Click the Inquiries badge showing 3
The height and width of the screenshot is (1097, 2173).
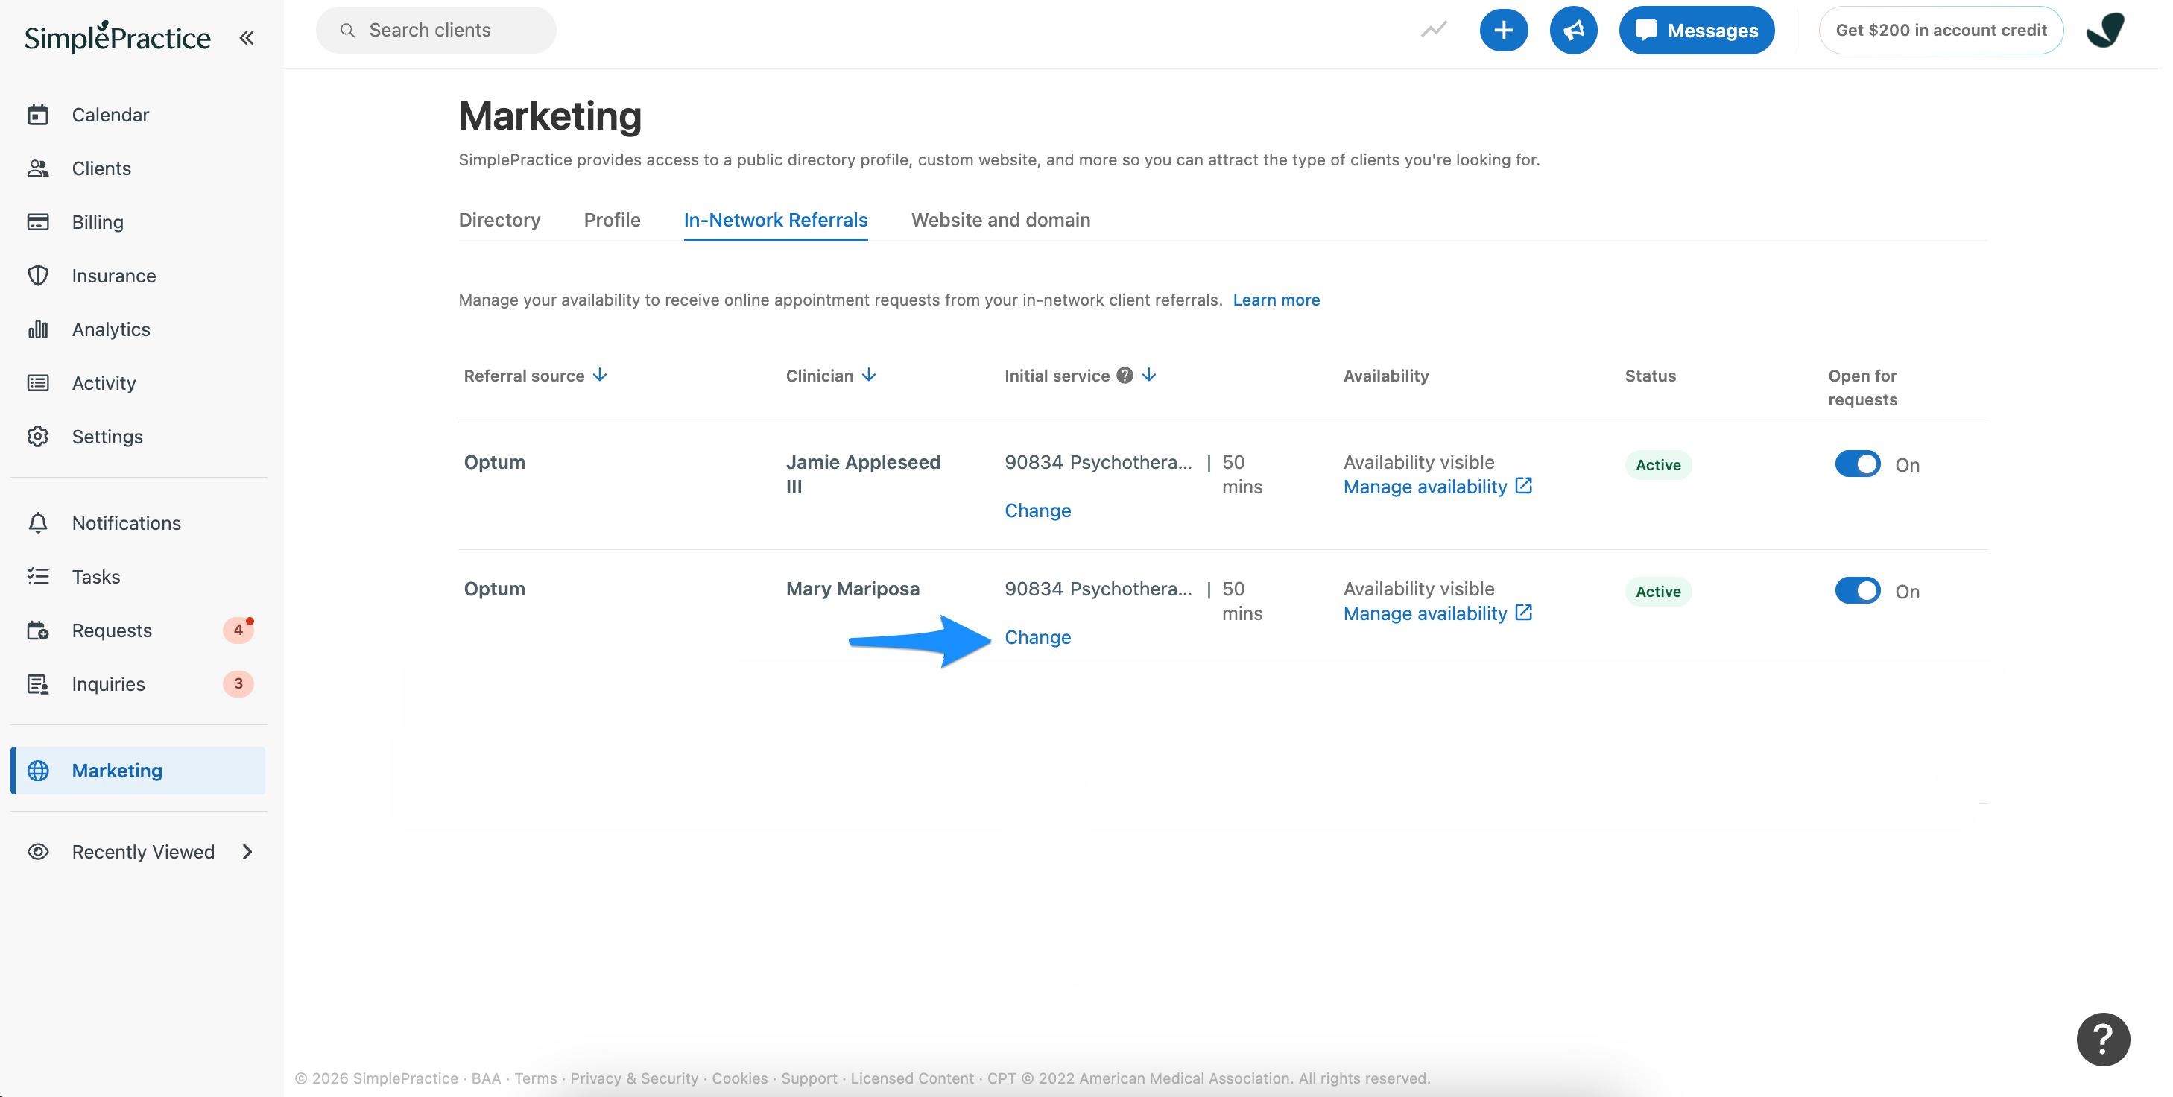[x=238, y=683]
